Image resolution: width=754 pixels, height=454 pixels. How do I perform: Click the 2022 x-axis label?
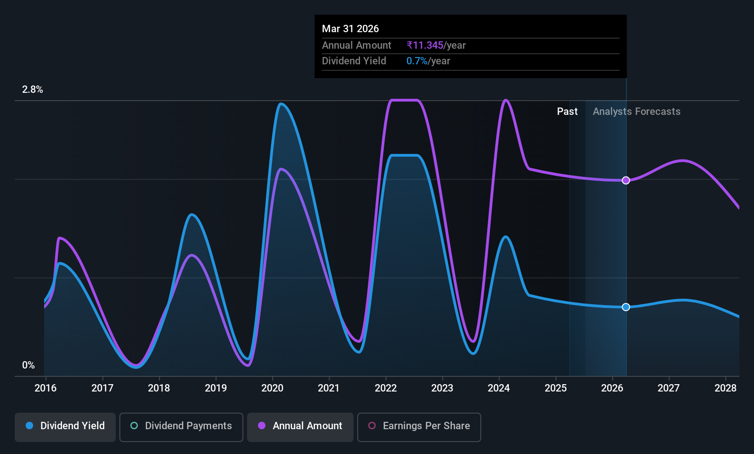click(386, 388)
